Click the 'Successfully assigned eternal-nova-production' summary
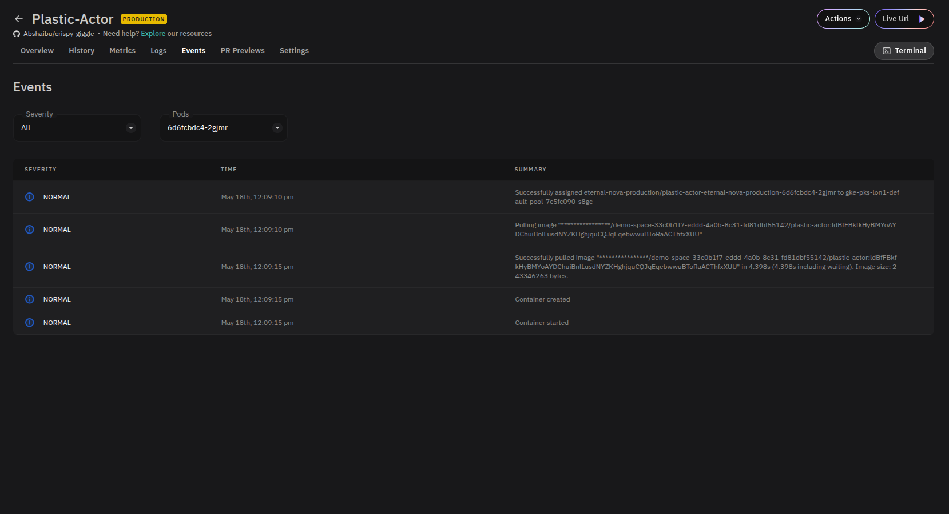 [707, 197]
